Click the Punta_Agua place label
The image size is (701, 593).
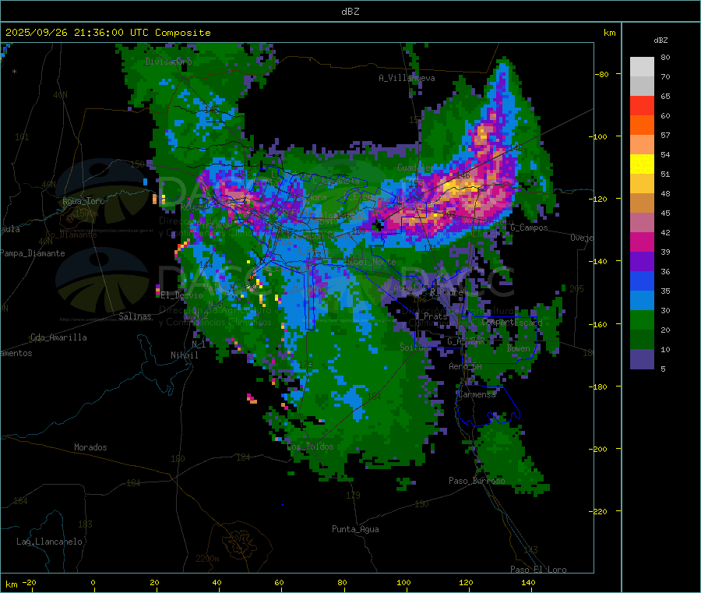coord(355,529)
